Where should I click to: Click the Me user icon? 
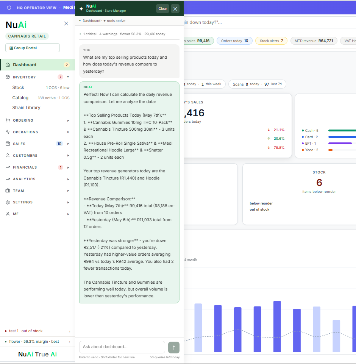(8, 214)
